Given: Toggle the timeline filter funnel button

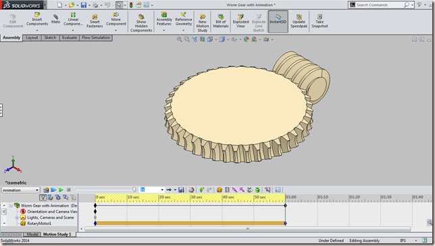Looking at the screenshot, I should pos(43,197).
